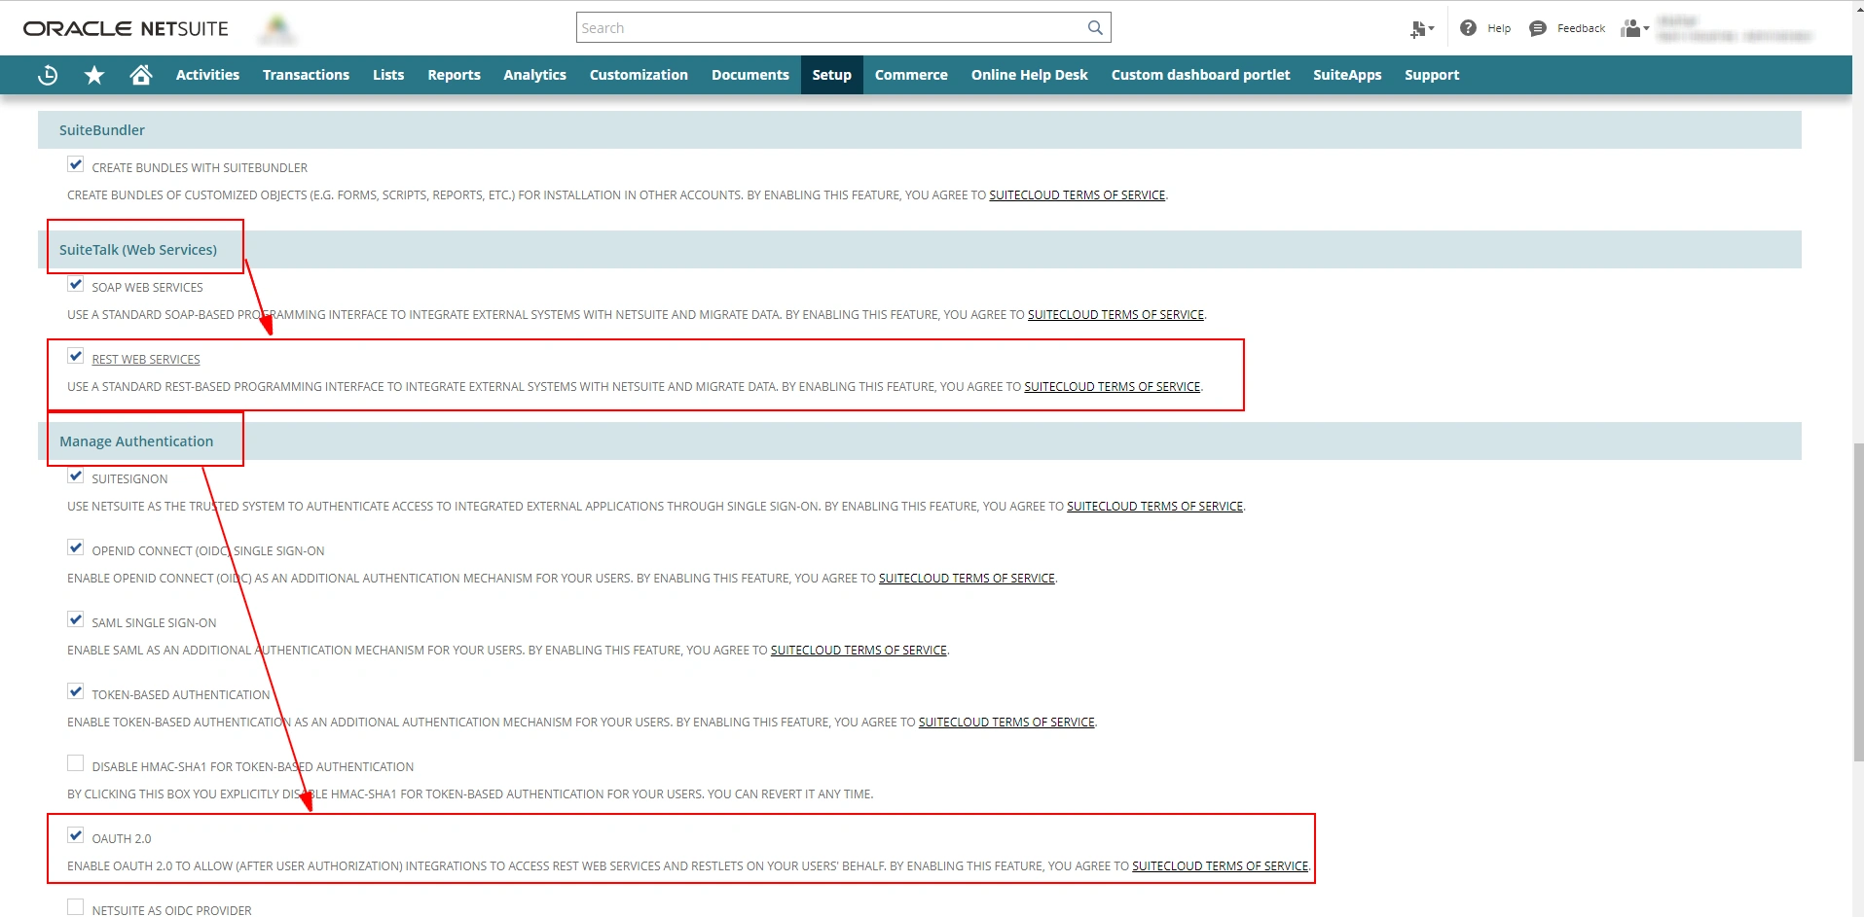Open the Help question mark icon
The width and height of the screenshot is (1864, 917).
(x=1468, y=28)
